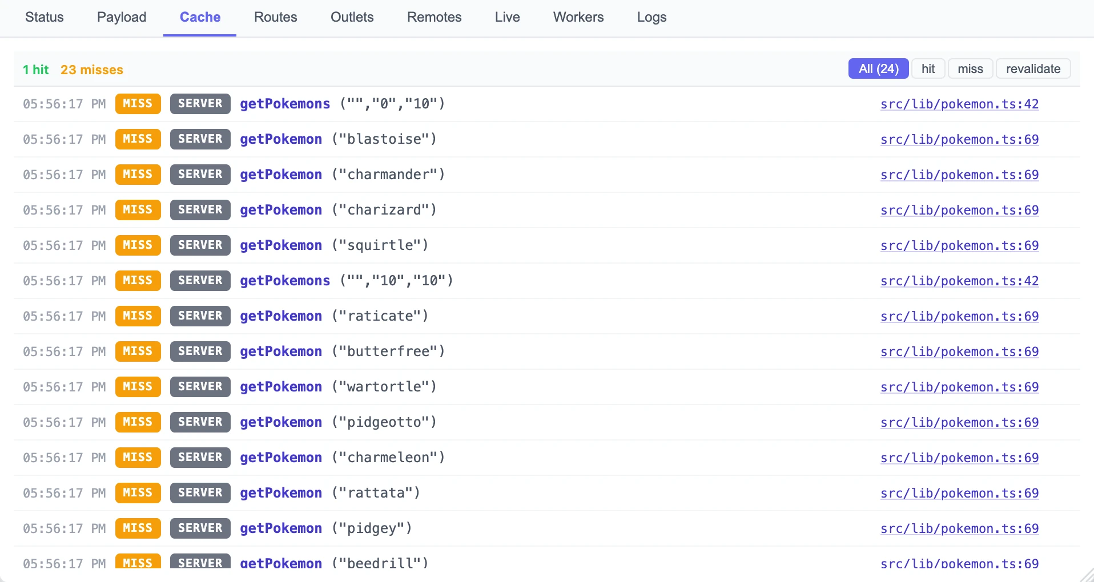Open source link for getPokemon blastoise
The image size is (1094, 582).
point(959,139)
